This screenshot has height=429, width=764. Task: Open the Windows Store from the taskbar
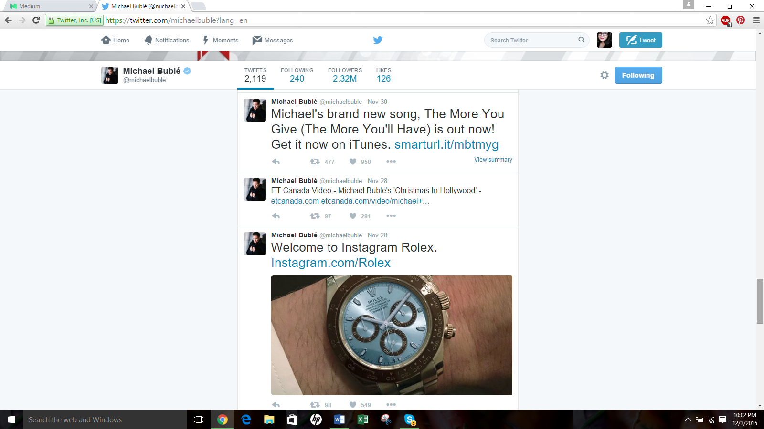pyautogui.click(x=293, y=419)
